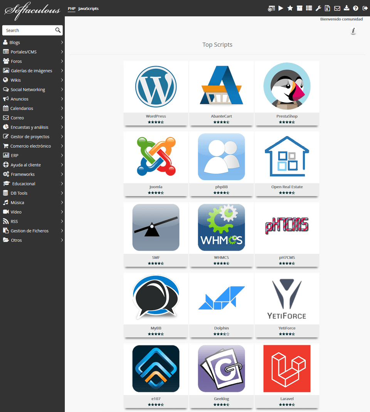Click the info 'i' icon
The height and width of the screenshot is (412, 370).
(x=353, y=31)
